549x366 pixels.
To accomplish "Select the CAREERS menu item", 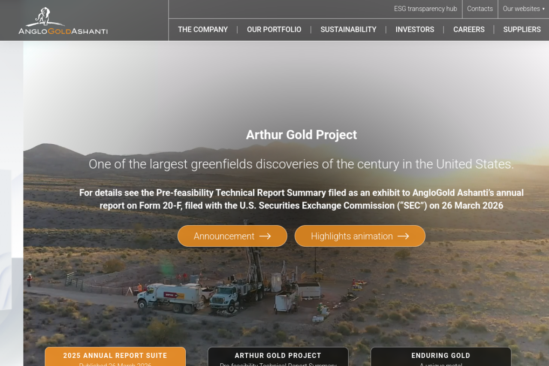I will (x=469, y=30).
